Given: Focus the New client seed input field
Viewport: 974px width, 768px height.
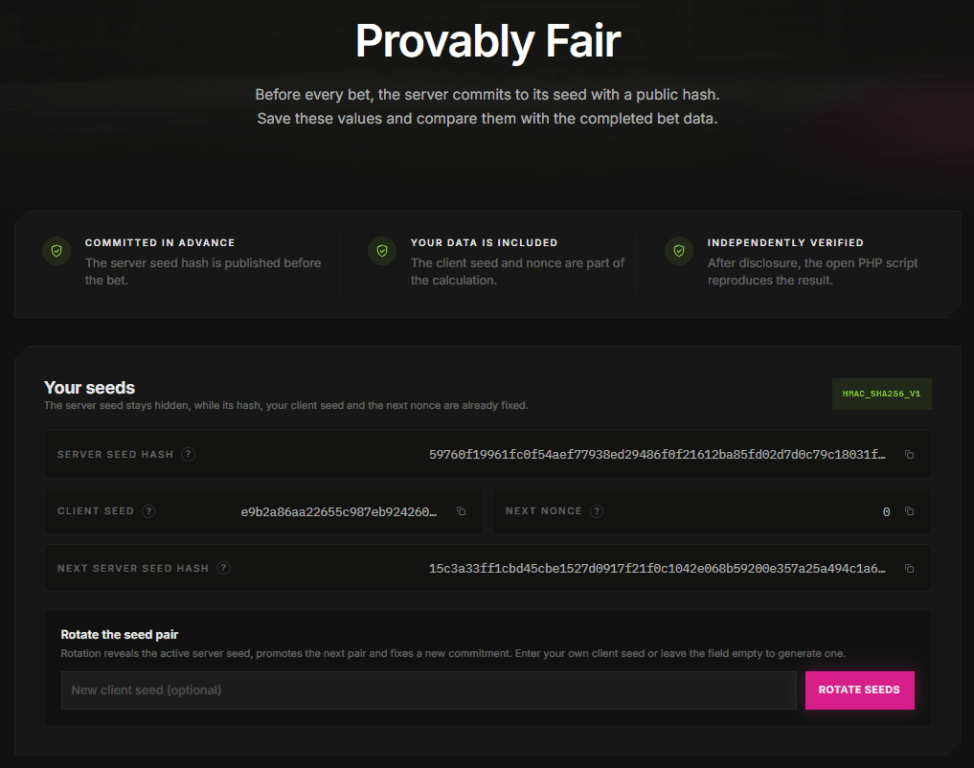Looking at the screenshot, I should [429, 689].
